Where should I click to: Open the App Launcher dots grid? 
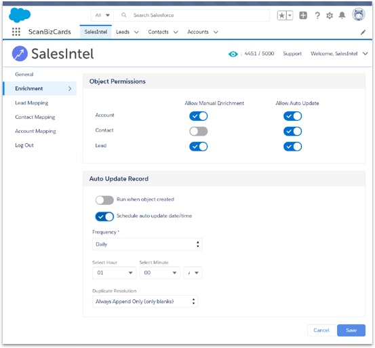(x=16, y=32)
